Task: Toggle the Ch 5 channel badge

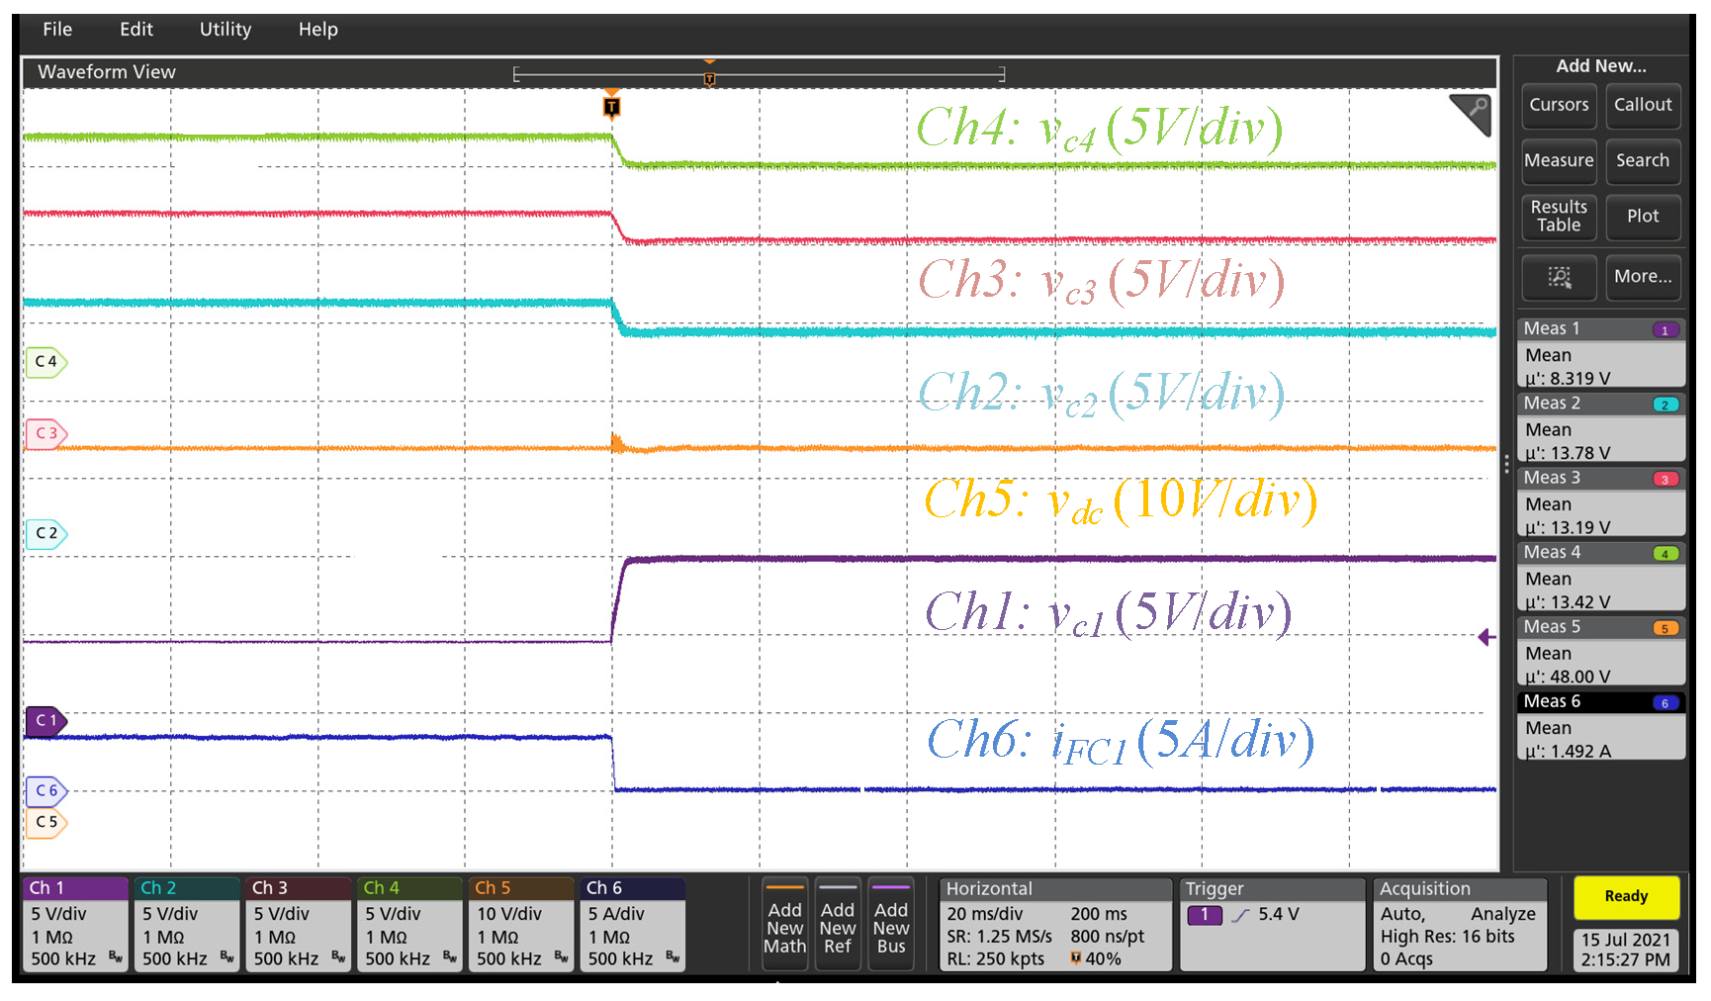Action: coord(520,924)
